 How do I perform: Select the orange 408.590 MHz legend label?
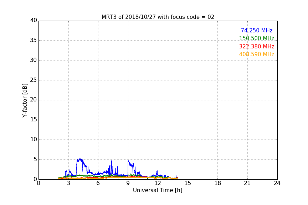coord(257,54)
